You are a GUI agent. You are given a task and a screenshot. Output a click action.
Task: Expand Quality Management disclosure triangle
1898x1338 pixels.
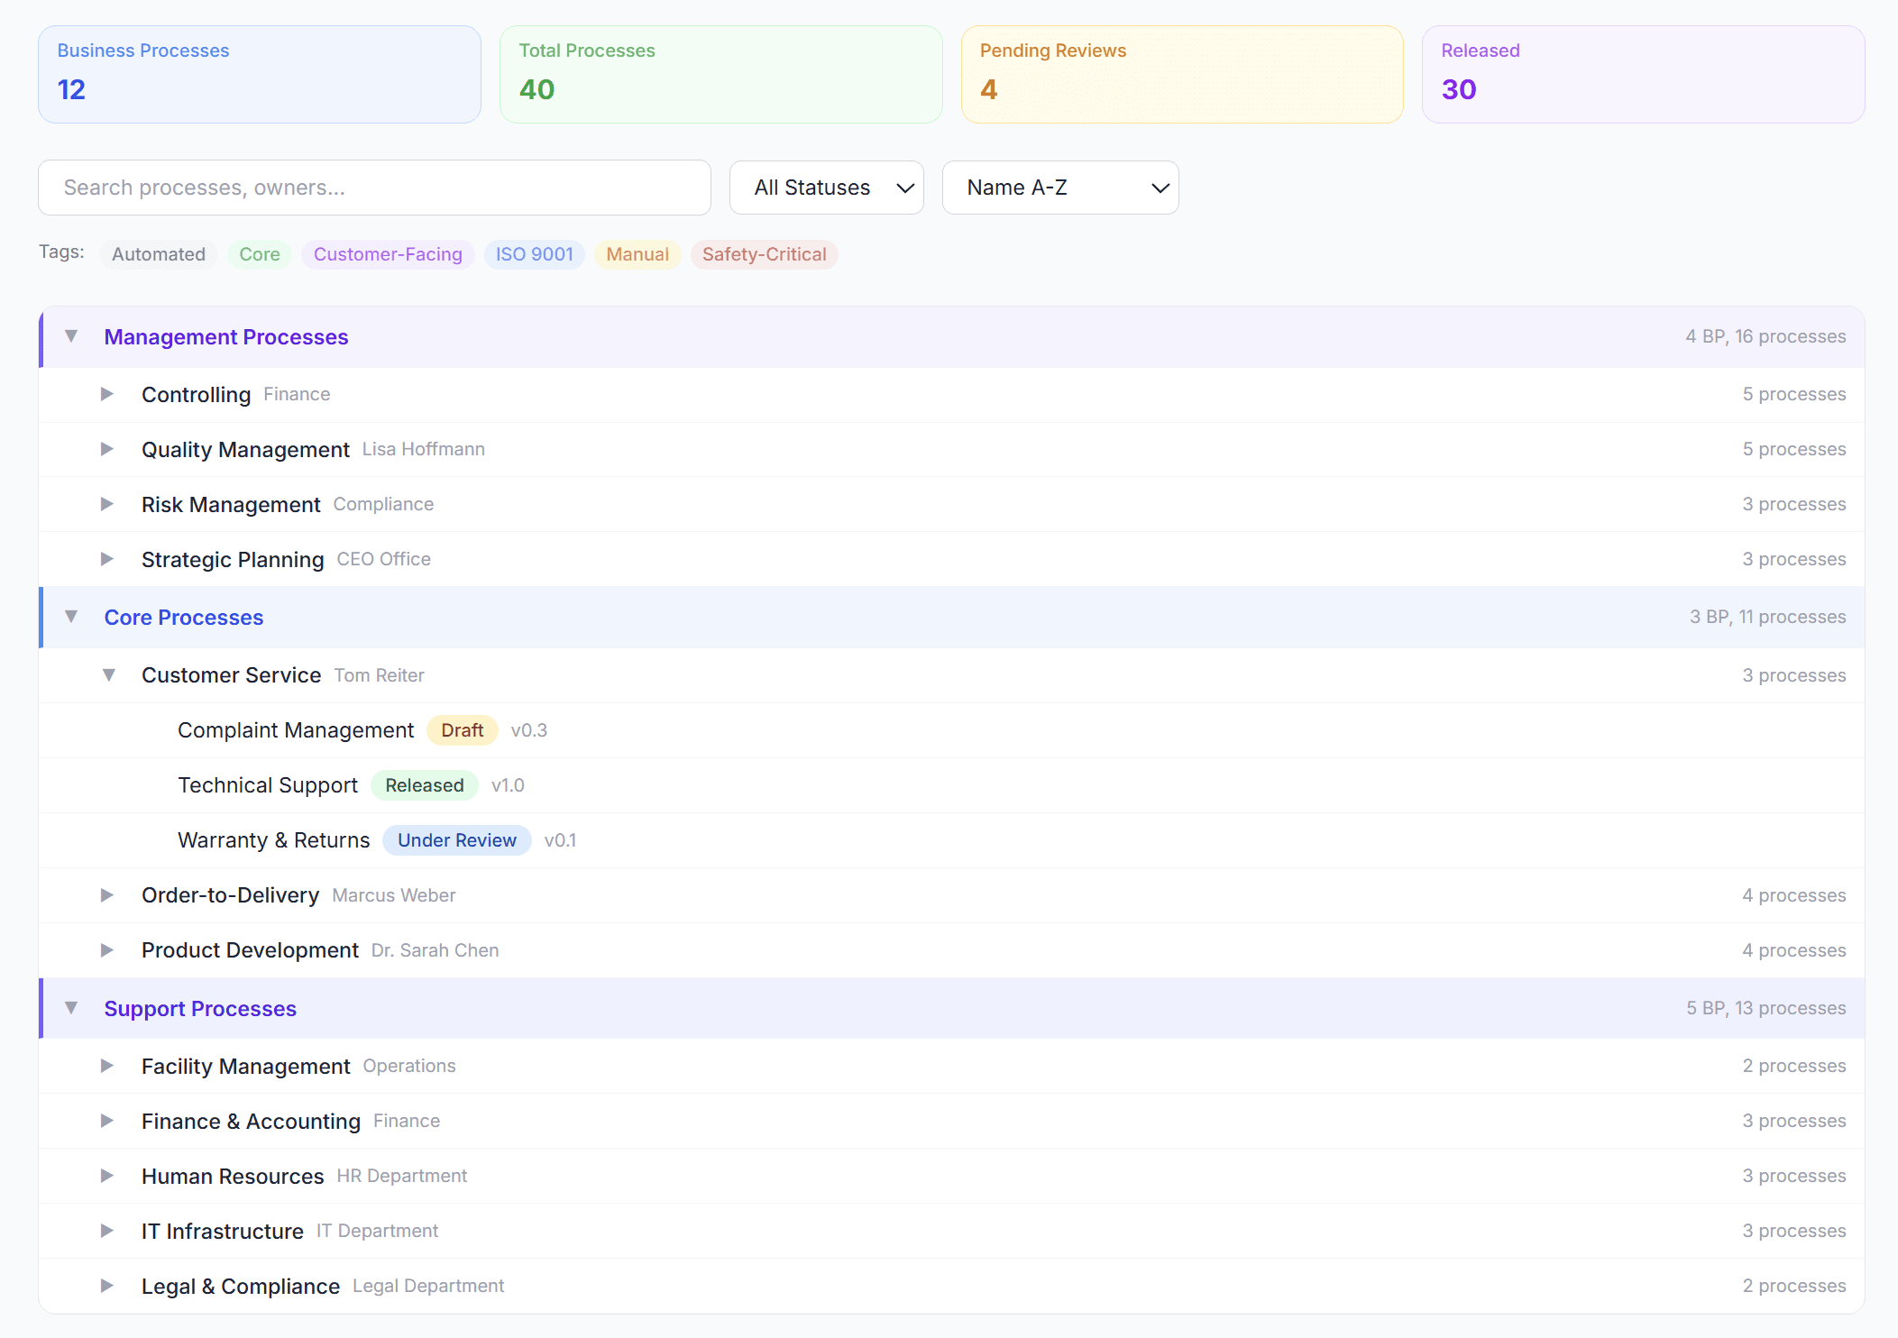[x=107, y=449]
